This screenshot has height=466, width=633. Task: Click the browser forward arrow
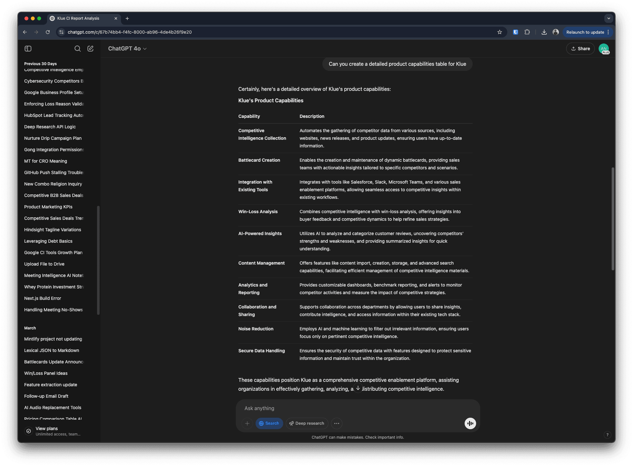[36, 32]
